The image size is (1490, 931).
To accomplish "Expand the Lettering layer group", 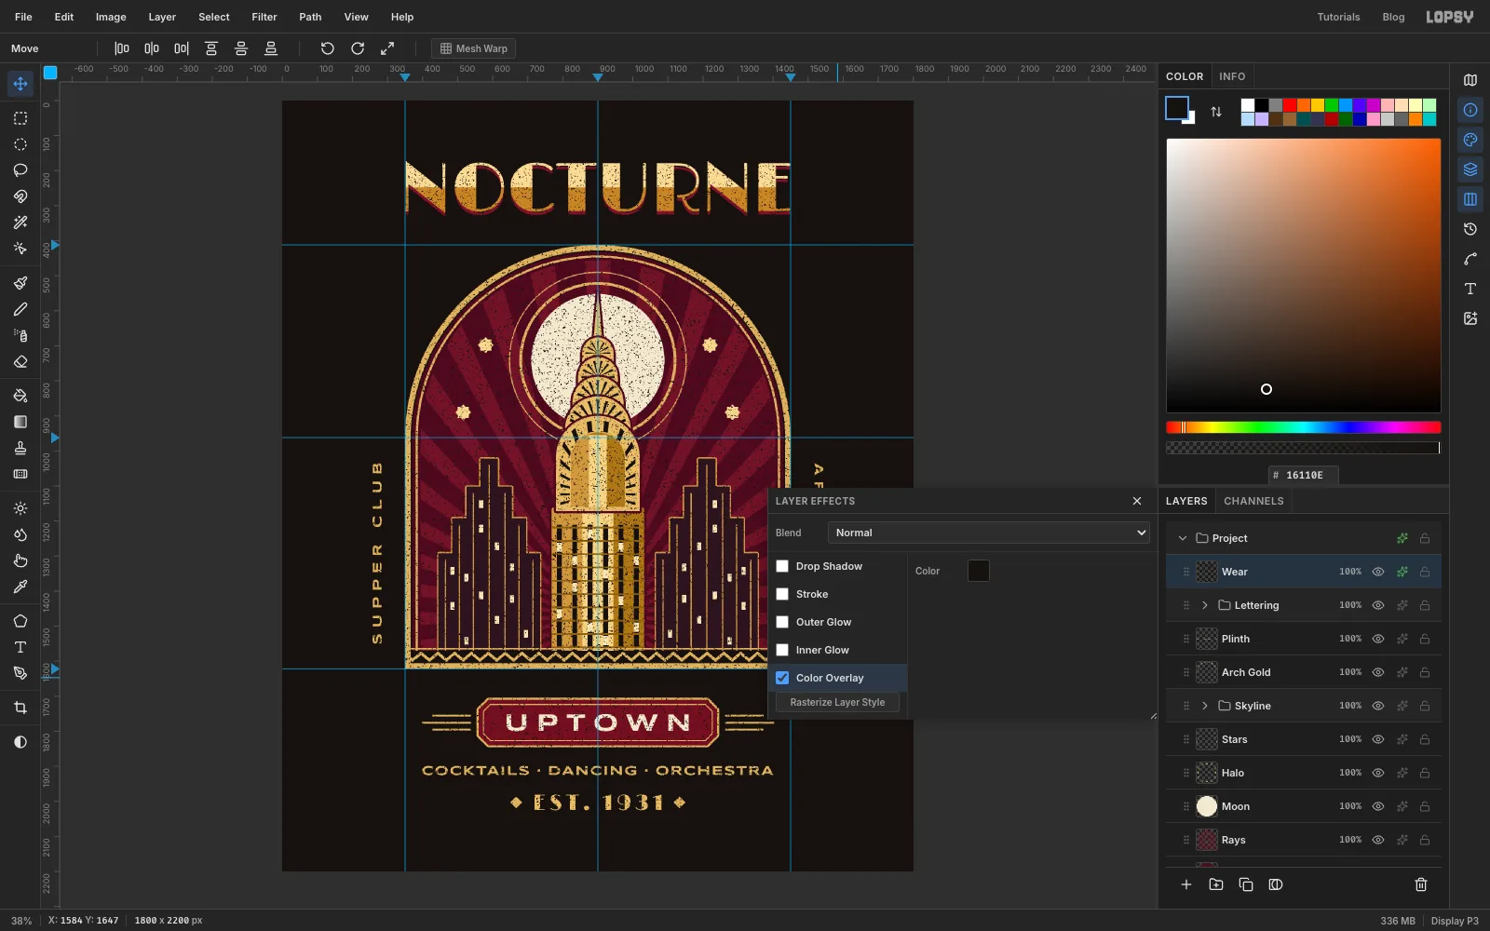I will [x=1205, y=605].
